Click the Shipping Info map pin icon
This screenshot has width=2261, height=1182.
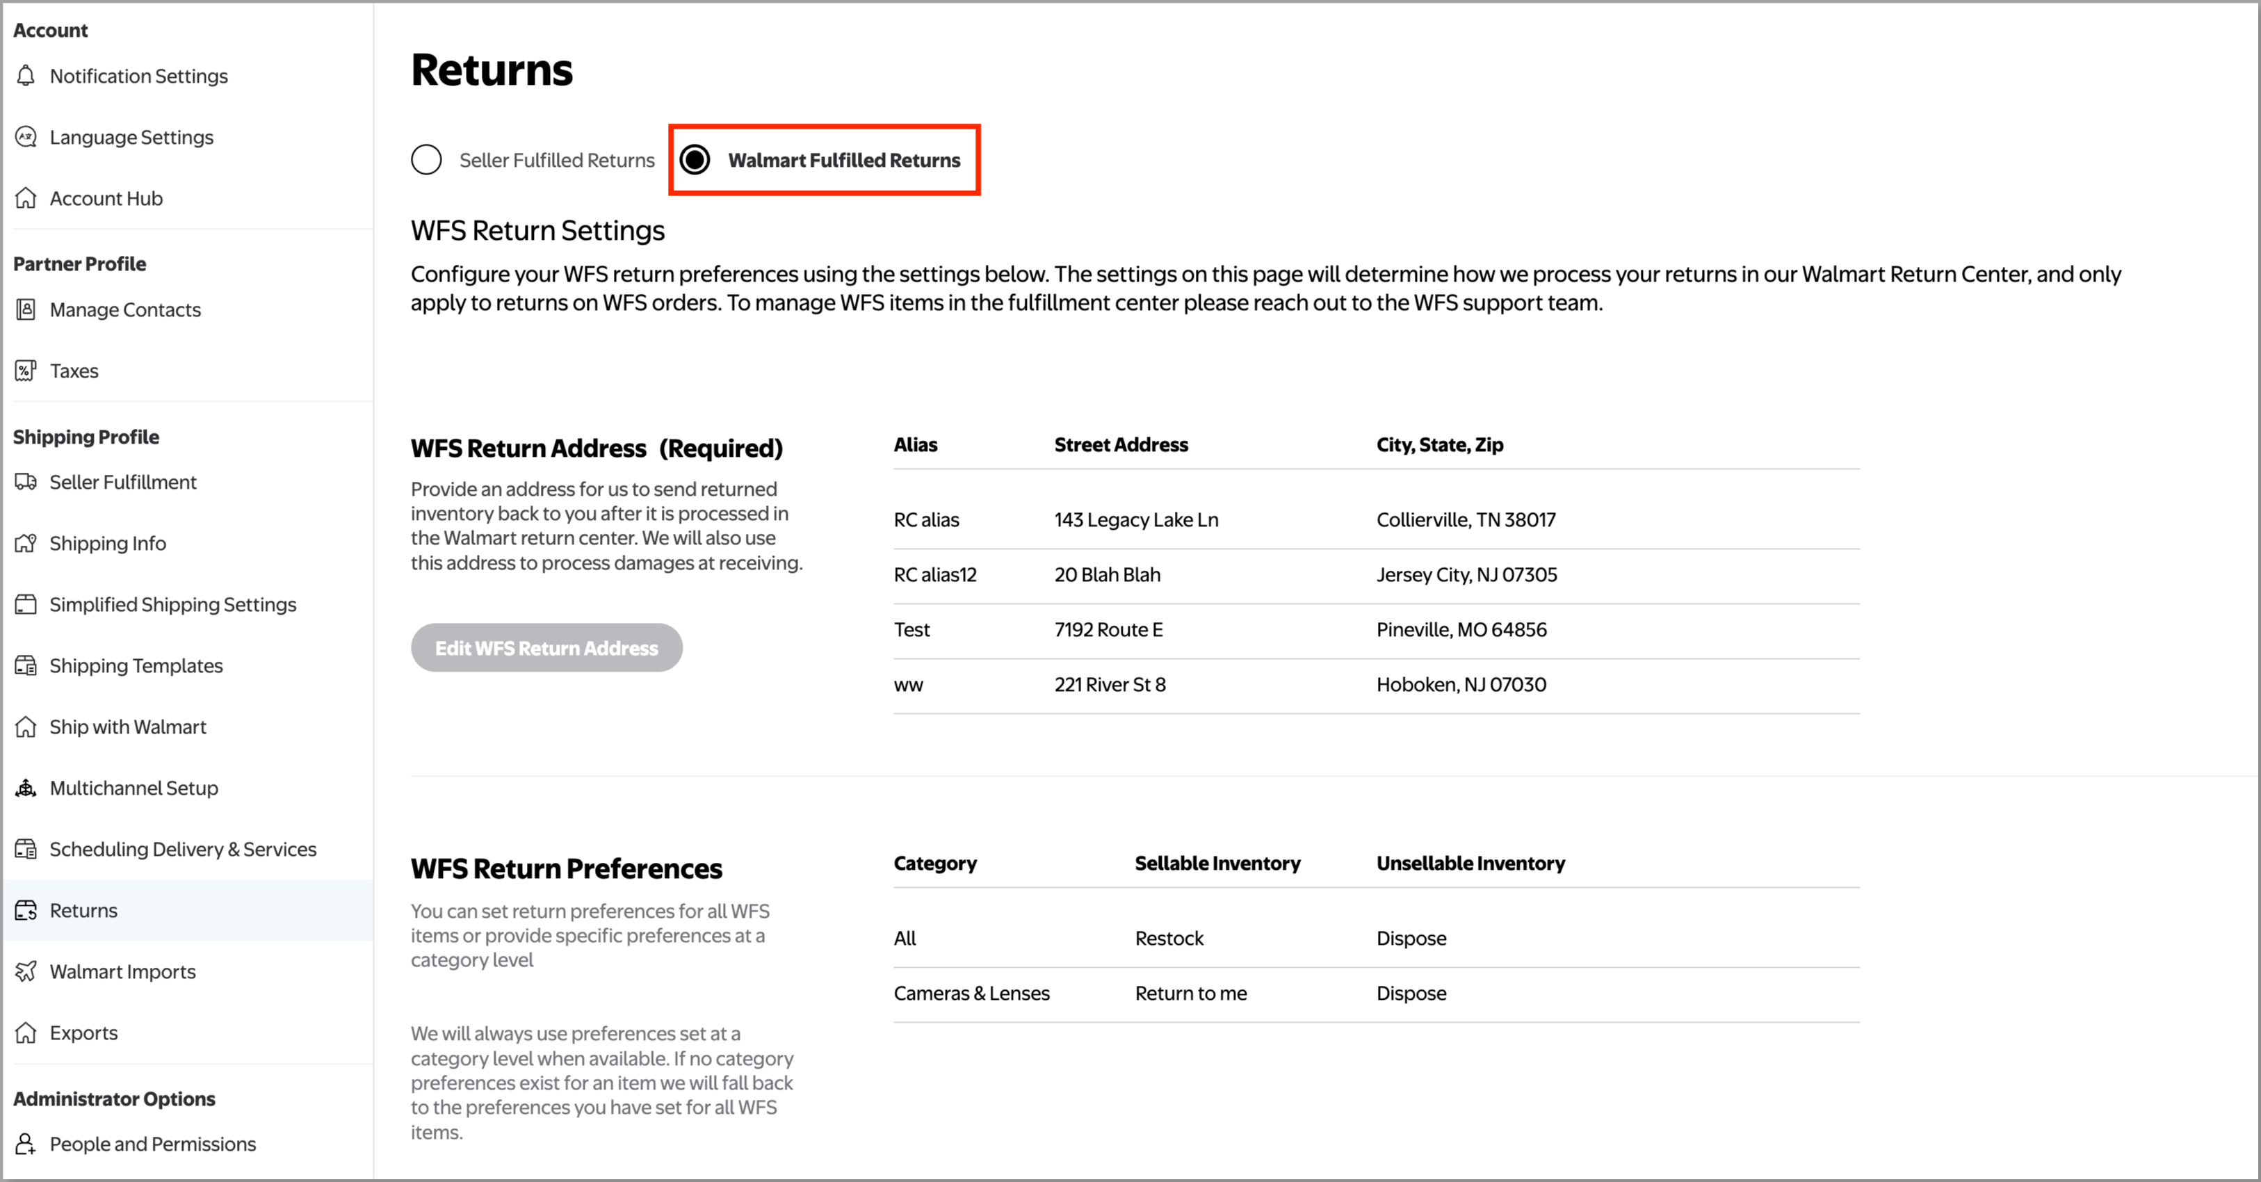[x=26, y=543]
